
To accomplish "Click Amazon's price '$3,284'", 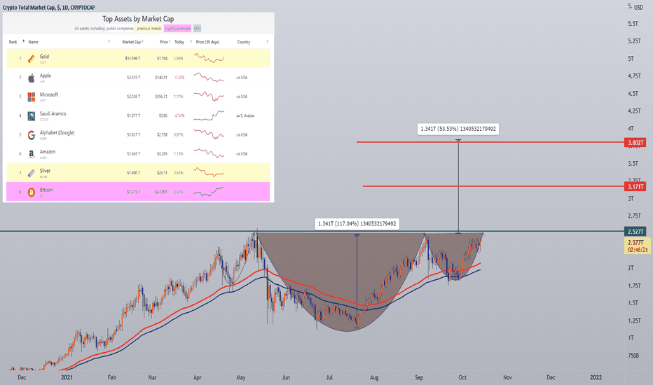I will click(163, 154).
